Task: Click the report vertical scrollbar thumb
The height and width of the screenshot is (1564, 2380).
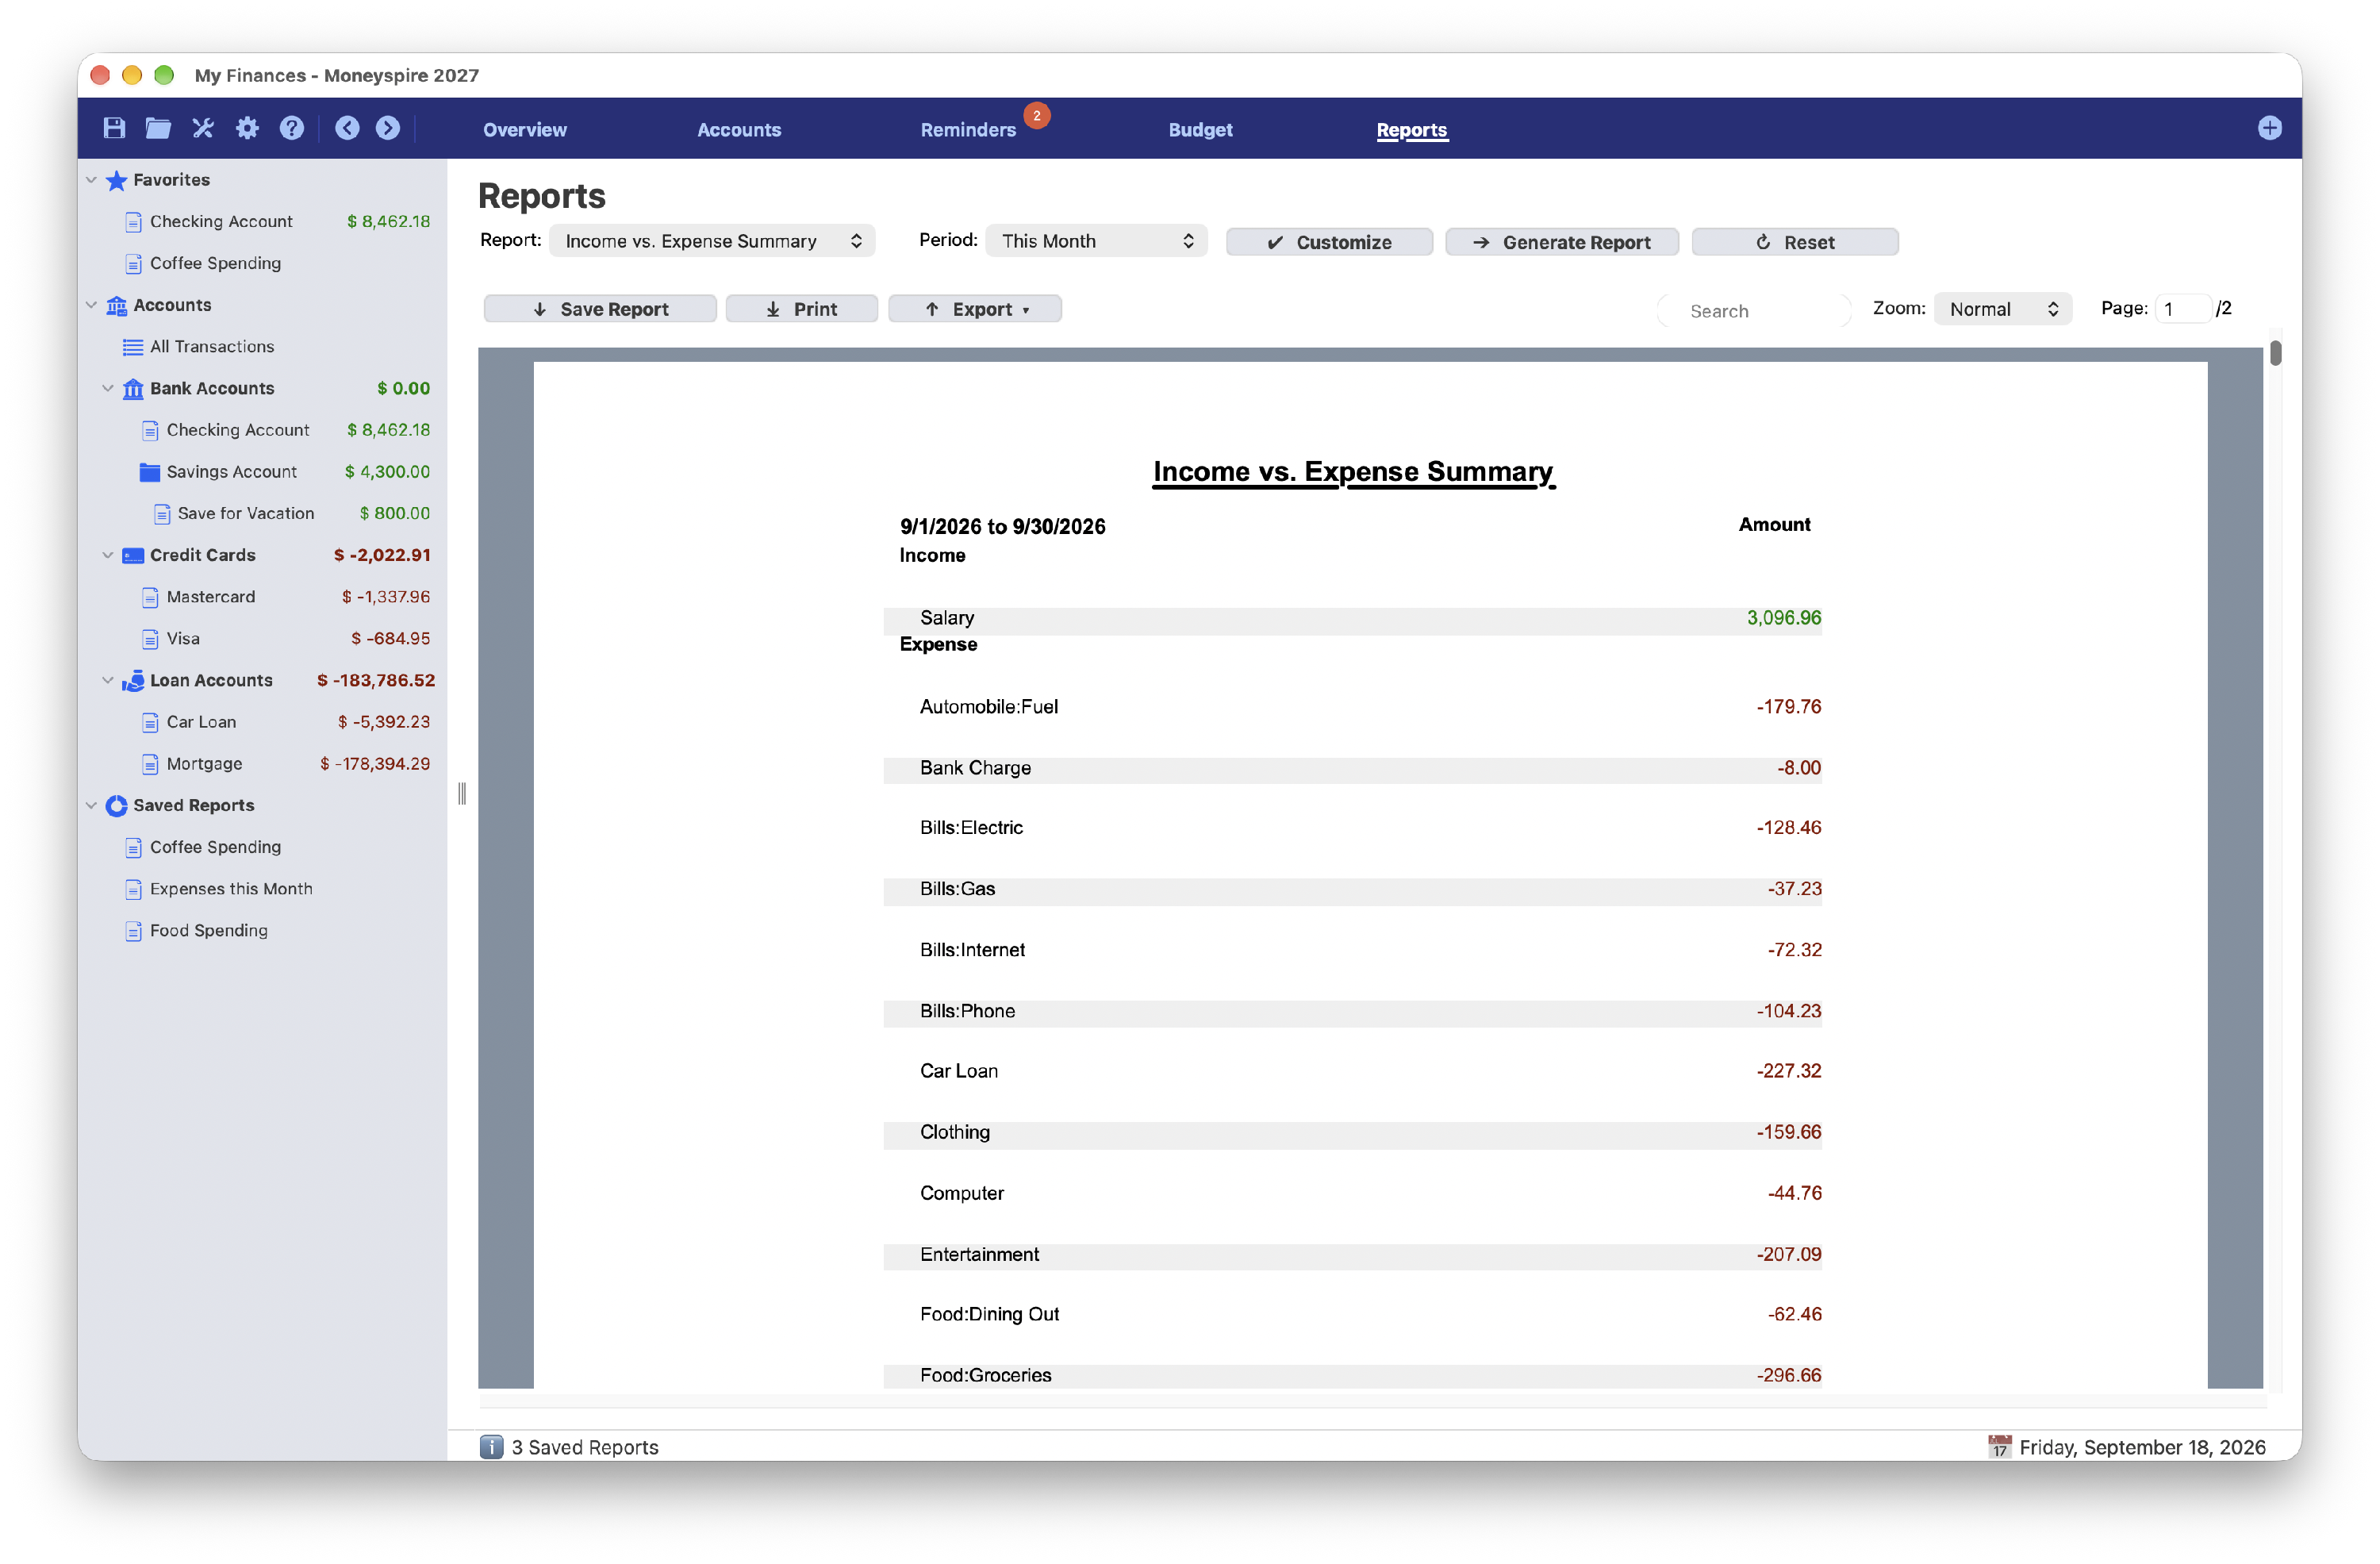Action: (x=2276, y=353)
